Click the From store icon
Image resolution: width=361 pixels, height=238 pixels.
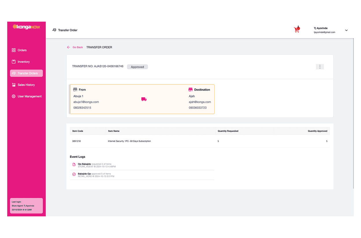75,90
